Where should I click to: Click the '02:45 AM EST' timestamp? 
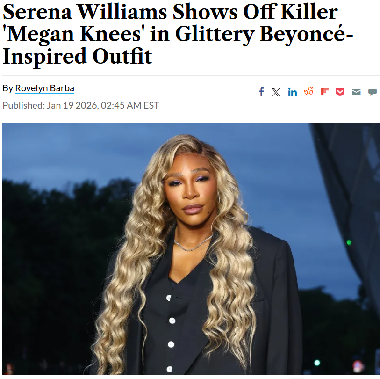tap(130, 105)
